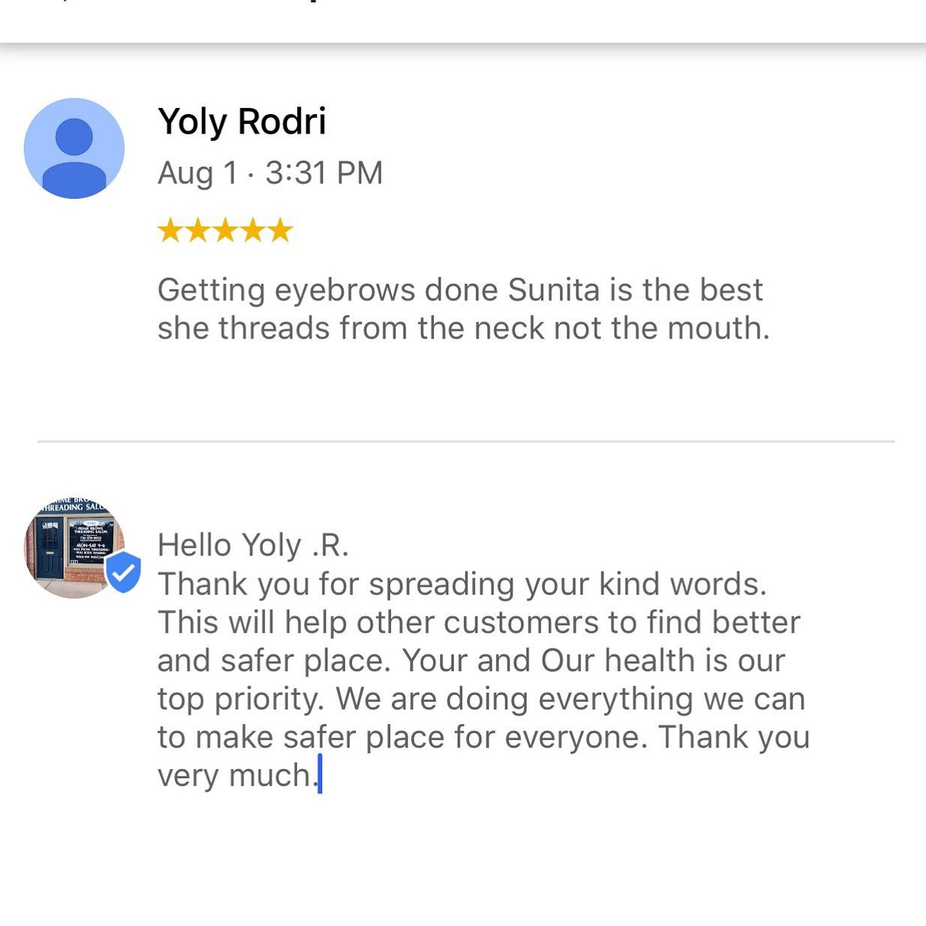Open the threading salon profile photo

coord(70,548)
